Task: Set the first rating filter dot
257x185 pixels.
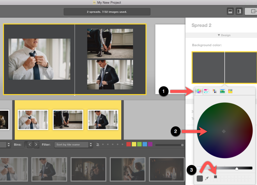Action: 103,144
